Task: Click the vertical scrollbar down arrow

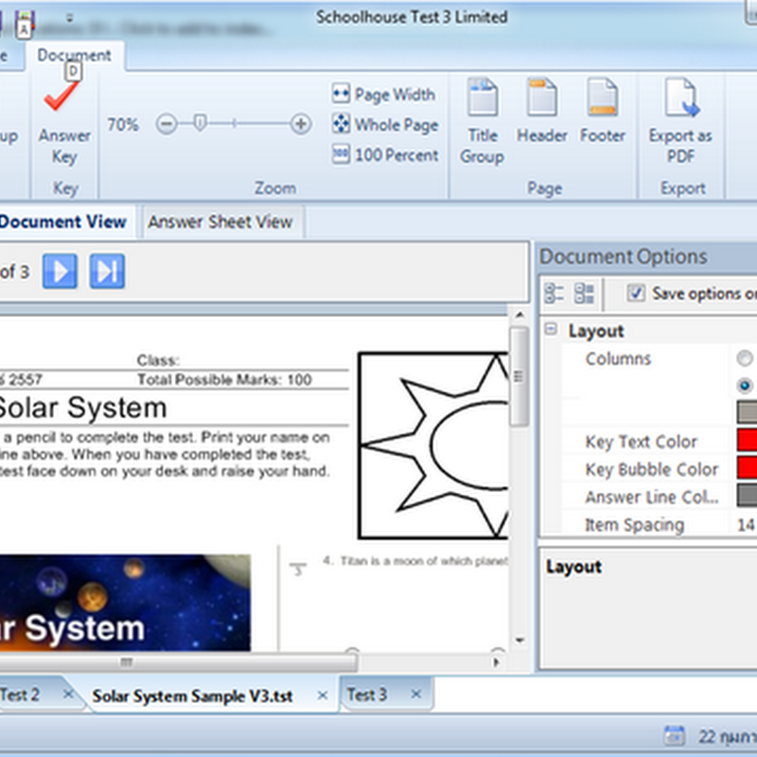Action: pyautogui.click(x=519, y=641)
